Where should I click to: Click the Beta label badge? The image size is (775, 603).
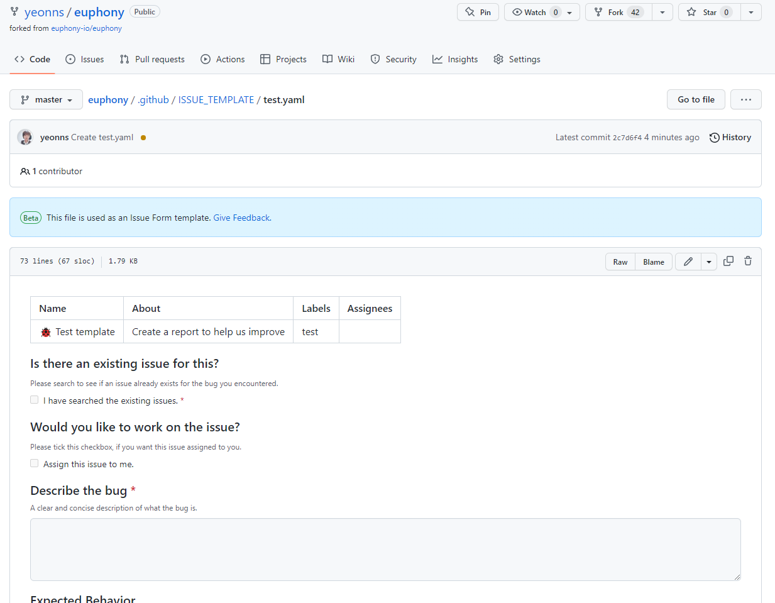click(x=31, y=218)
